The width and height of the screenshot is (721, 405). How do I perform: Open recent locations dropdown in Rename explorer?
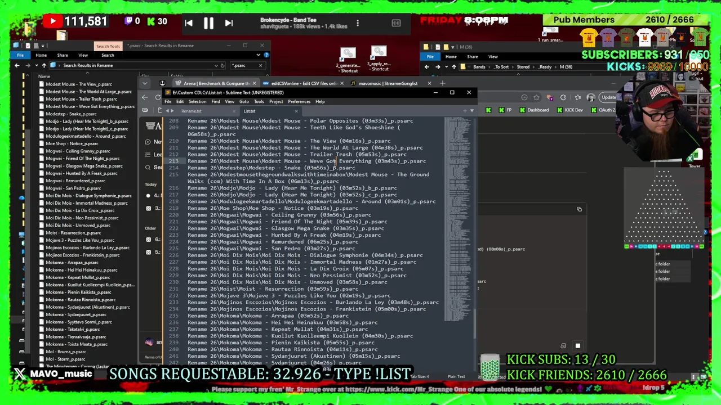(x=35, y=65)
